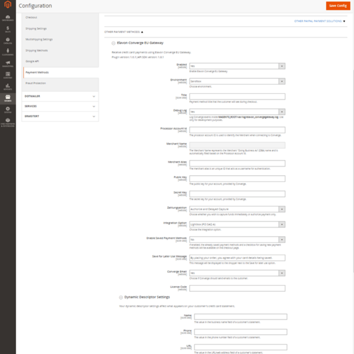Select Checkout in settings menu

point(31,17)
